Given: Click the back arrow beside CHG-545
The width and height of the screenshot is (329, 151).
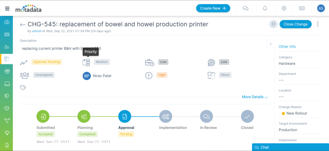Looking at the screenshot, I should click(22, 25).
